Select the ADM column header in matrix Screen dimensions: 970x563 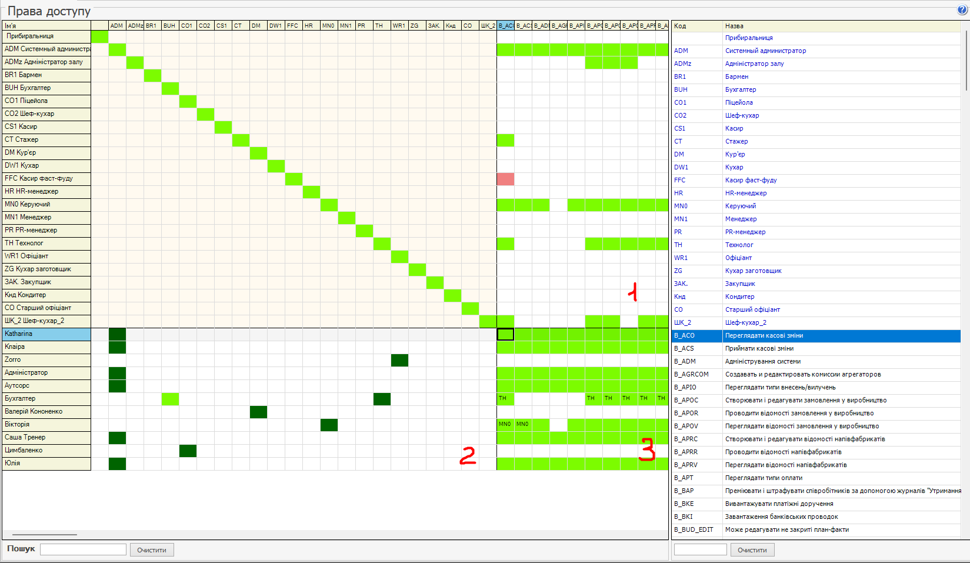(x=117, y=26)
